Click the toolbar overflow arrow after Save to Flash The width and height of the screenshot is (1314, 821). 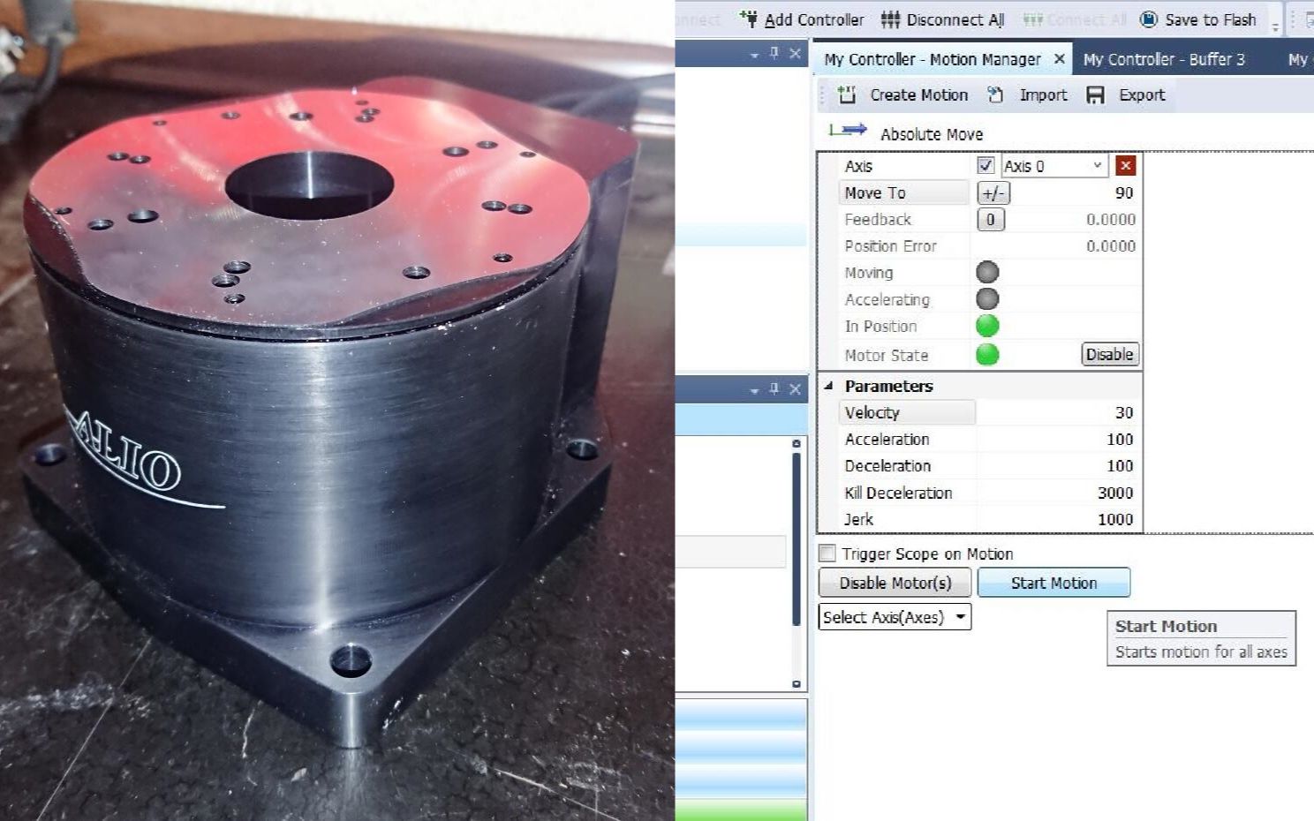coord(1275,27)
